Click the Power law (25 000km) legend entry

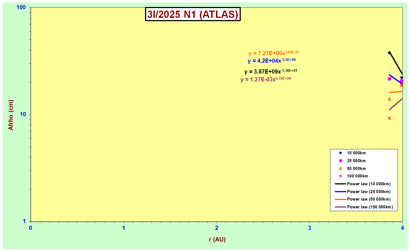pyautogui.click(x=369, y=192)
